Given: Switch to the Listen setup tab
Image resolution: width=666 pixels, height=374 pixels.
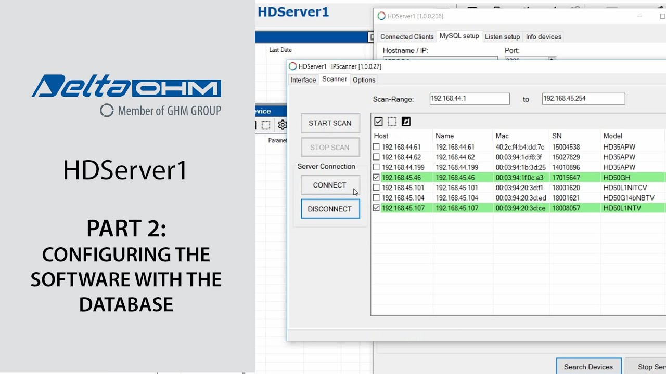Looking at the screenshot, I should [503, 37].
